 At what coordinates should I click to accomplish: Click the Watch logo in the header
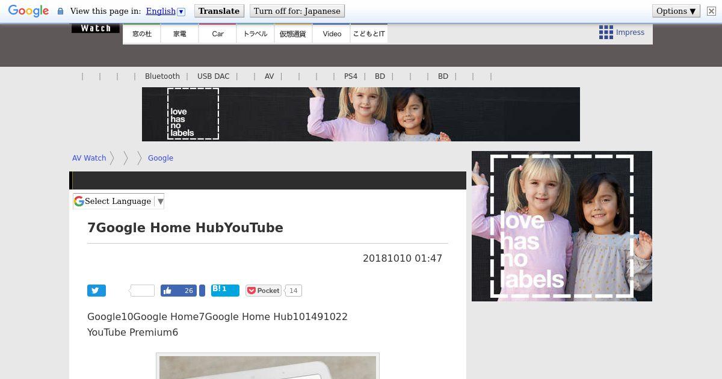96,28
